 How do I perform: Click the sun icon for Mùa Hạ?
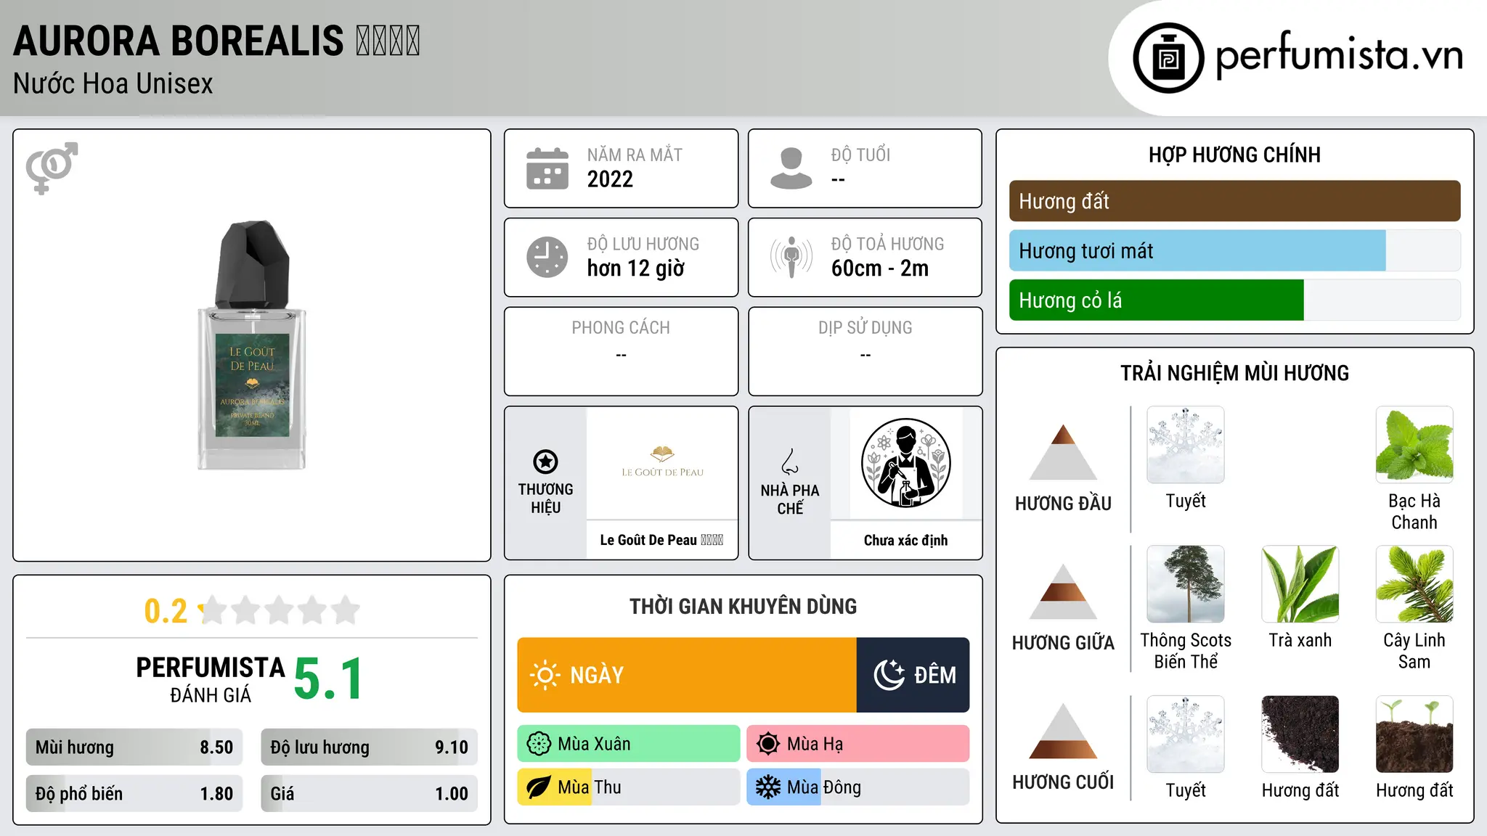[x=768, y=744]
